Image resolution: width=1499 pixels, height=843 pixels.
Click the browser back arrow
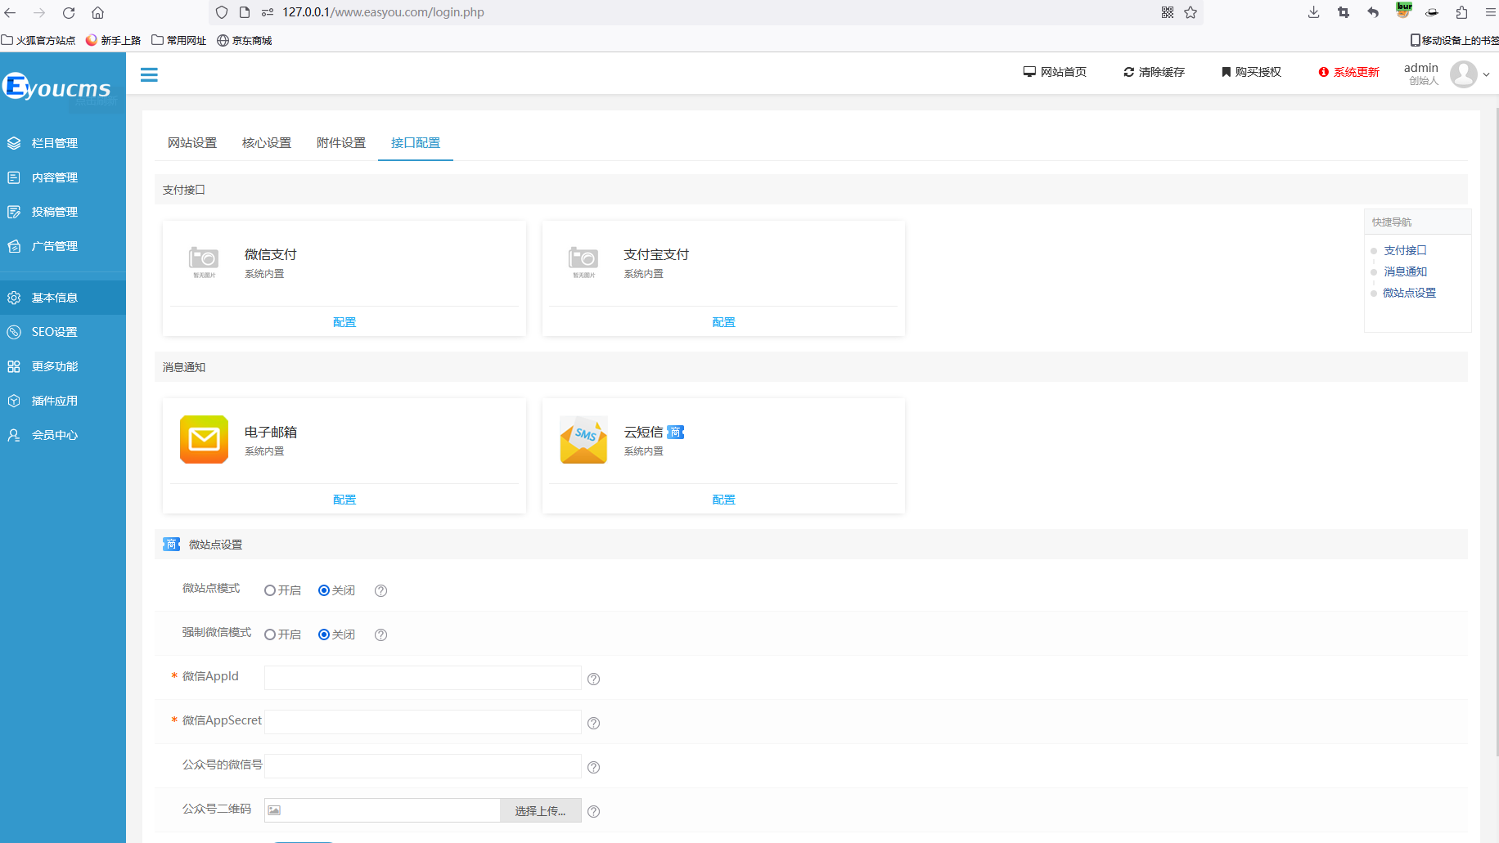pos(11,12)
